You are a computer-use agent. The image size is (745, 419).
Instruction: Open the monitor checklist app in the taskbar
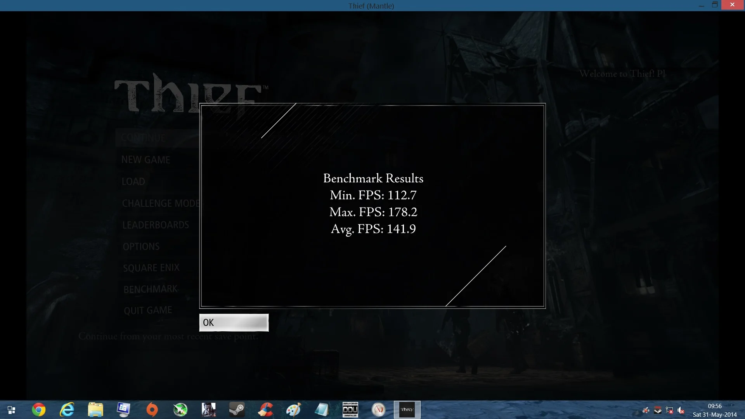123,410
